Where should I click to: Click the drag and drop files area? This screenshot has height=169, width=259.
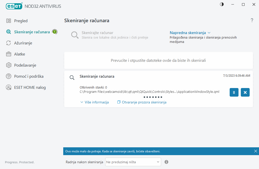(158, 61)
